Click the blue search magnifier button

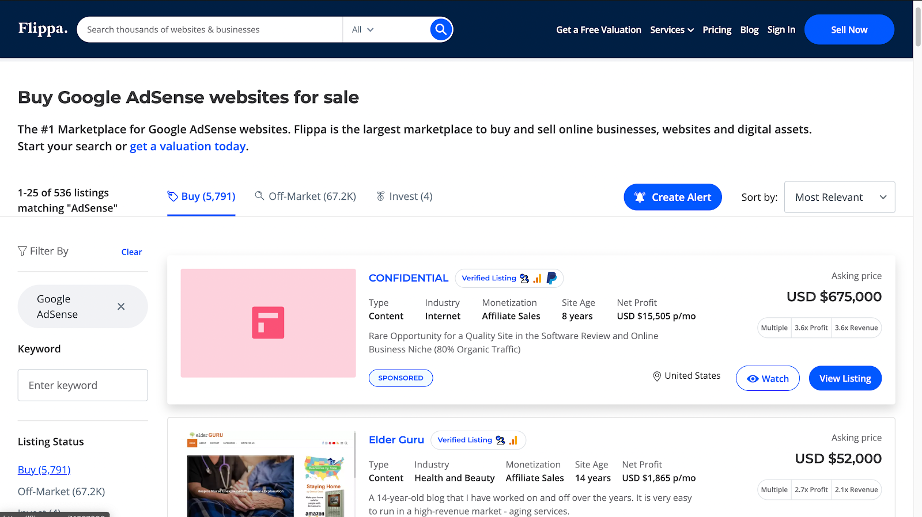(x=441, y=29)
